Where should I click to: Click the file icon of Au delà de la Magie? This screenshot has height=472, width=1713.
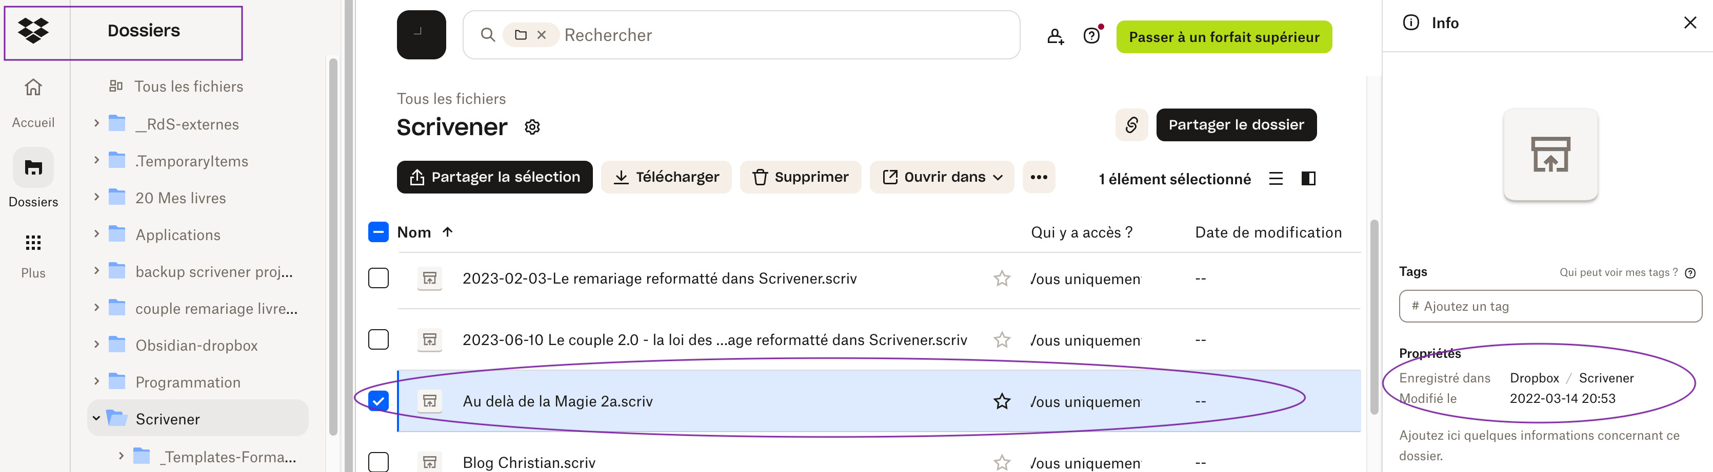(x=430, y=401)
